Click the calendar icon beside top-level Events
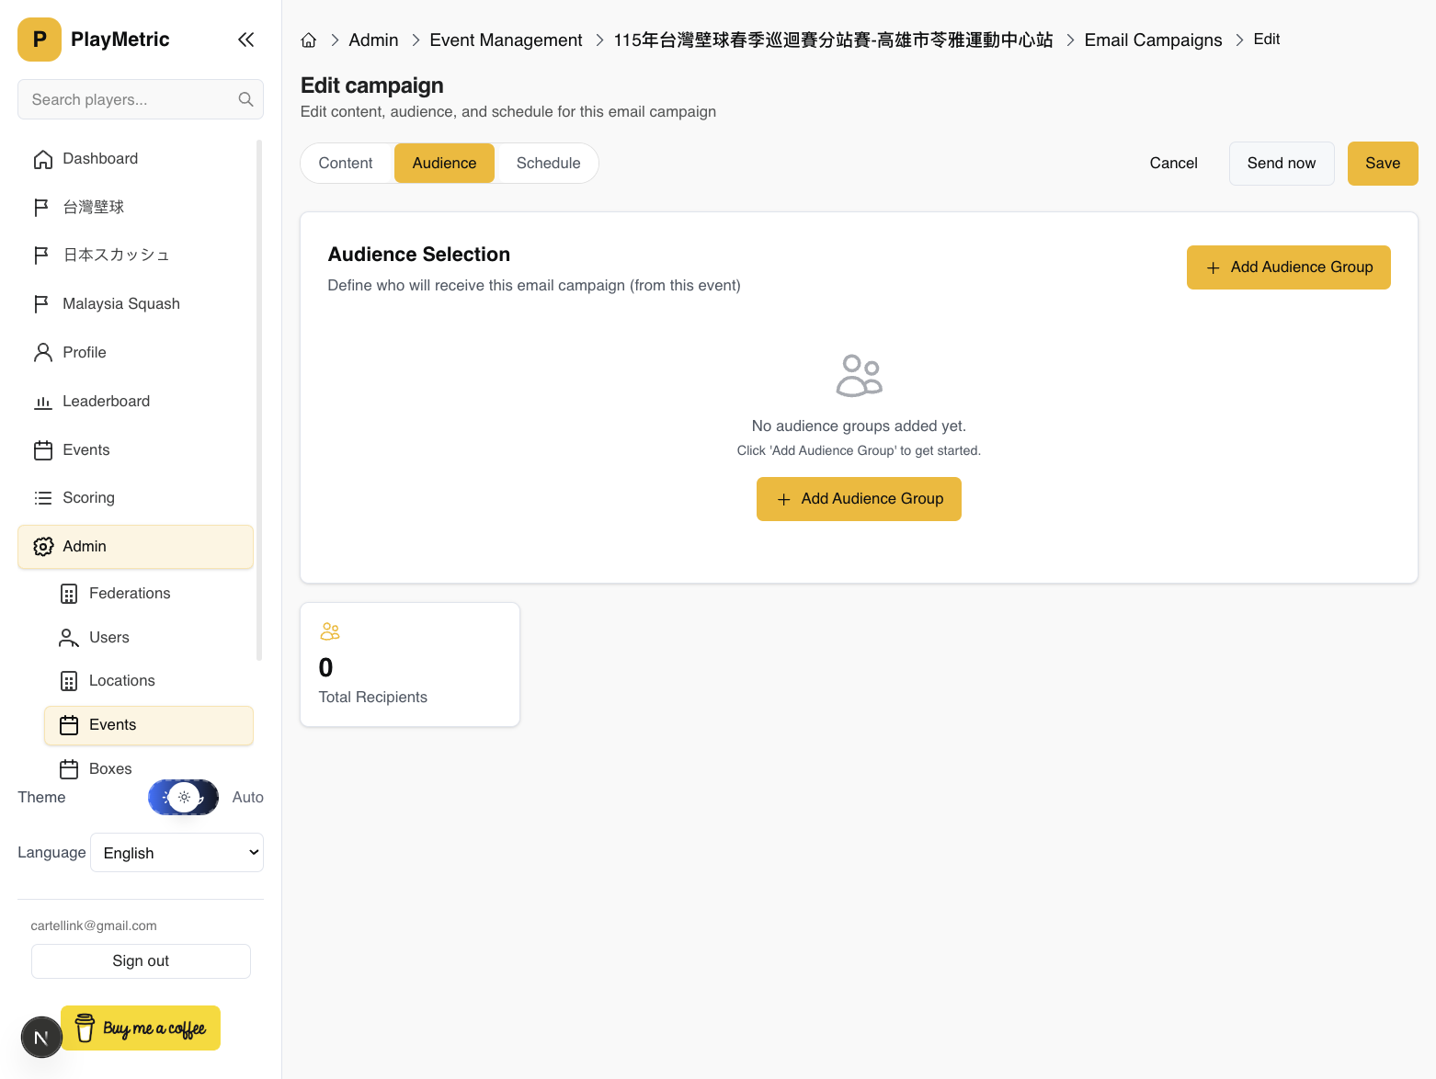Viewport: 1436px width, 1079px height. point(43,450)
